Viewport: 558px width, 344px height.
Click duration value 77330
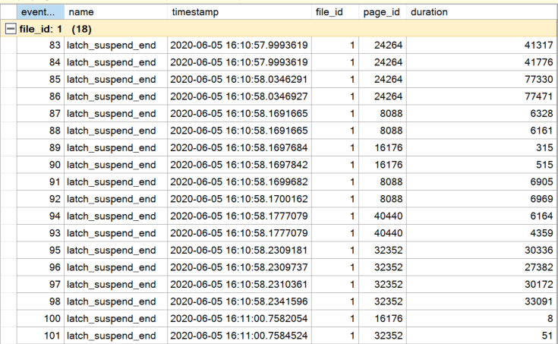point(539,79)
